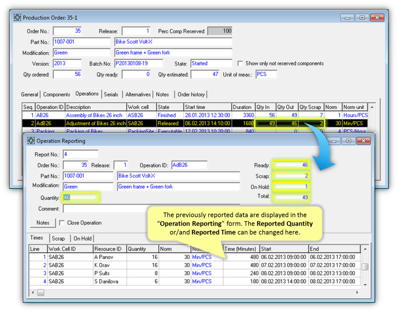This screenshot has width=398, height=312.
Task: Select the AB26 Assembly of Bikes operation row
Action: click(195, 115)
